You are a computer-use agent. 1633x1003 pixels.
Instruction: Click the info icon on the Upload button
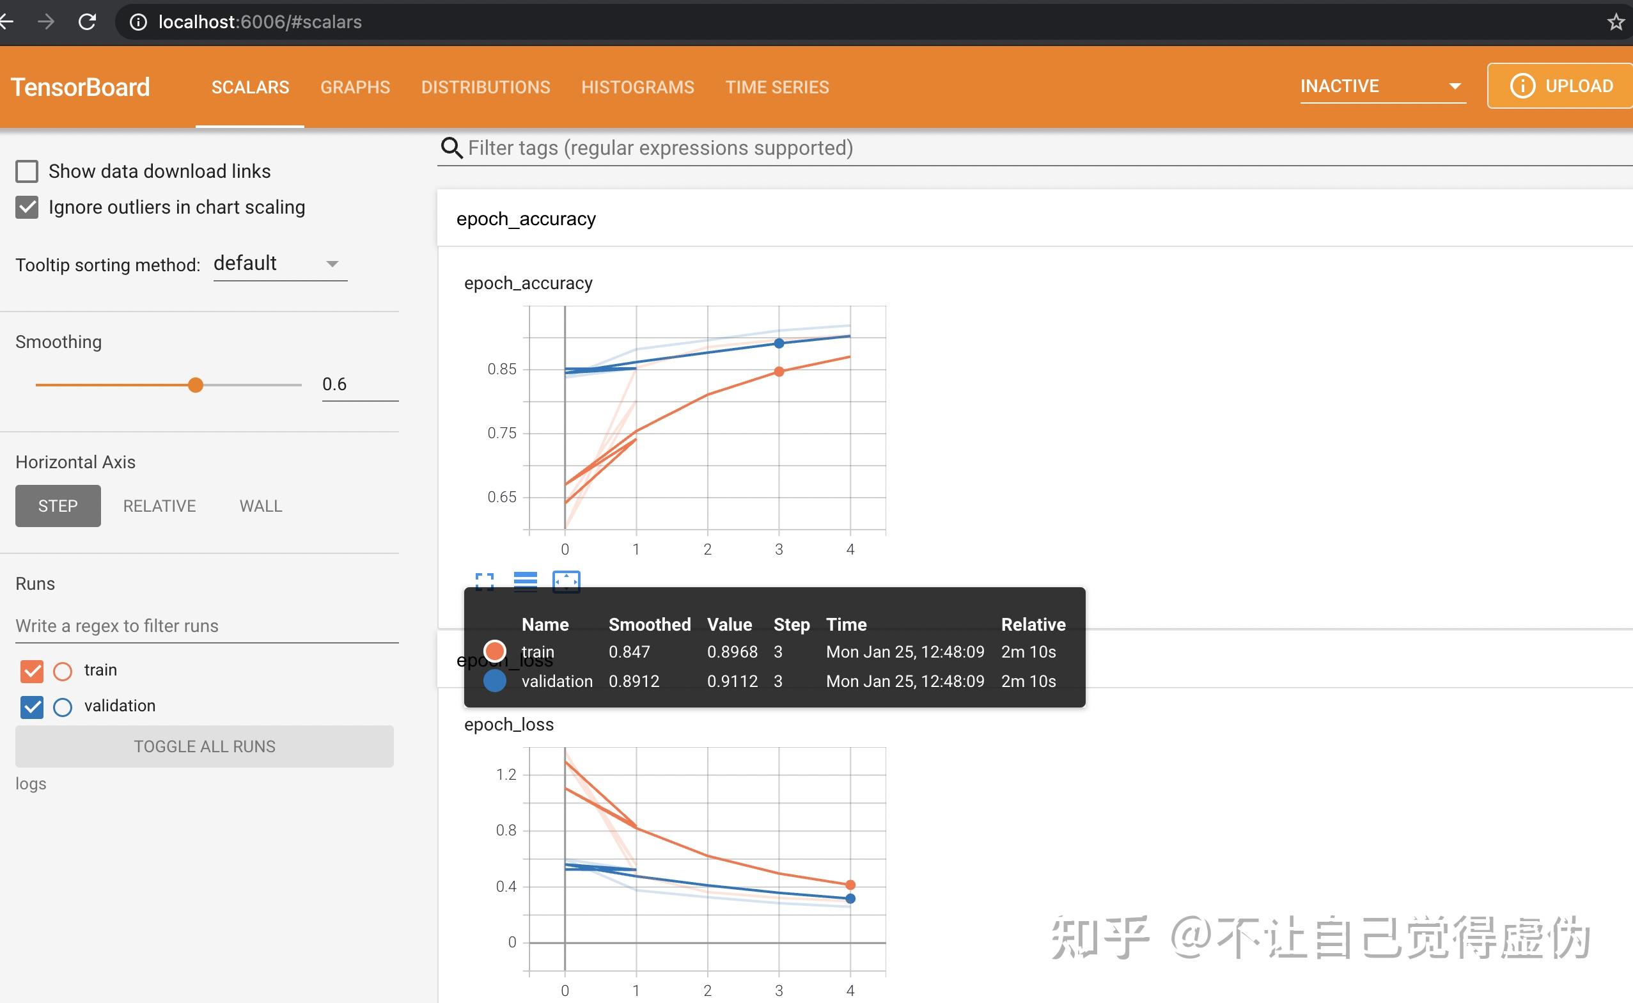[x=1523, y=86]
